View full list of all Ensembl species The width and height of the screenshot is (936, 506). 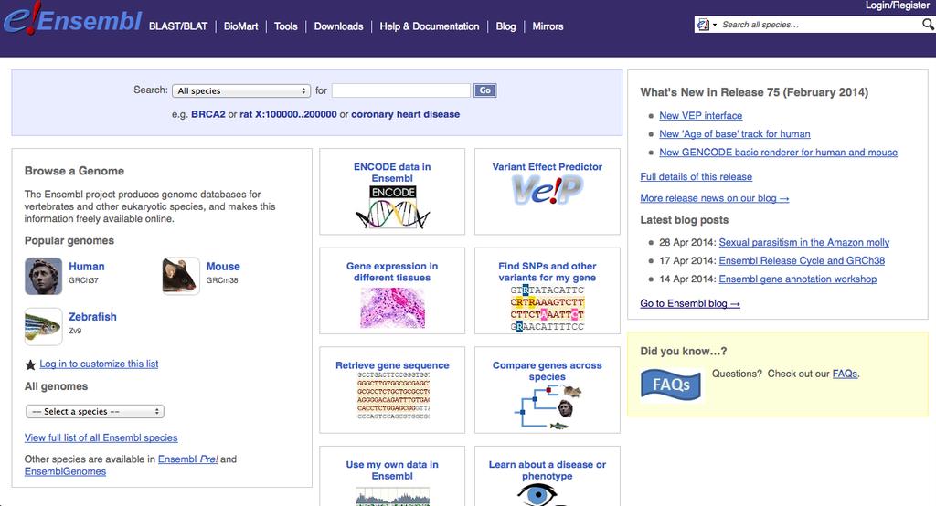point(101,437)
